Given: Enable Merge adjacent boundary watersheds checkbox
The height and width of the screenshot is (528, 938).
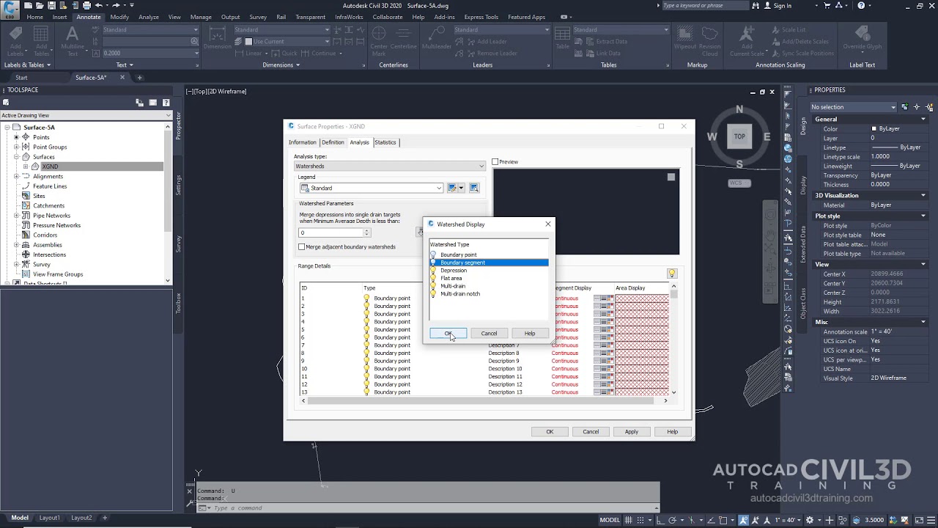Looking at the screenshot, I should [302, 247].
